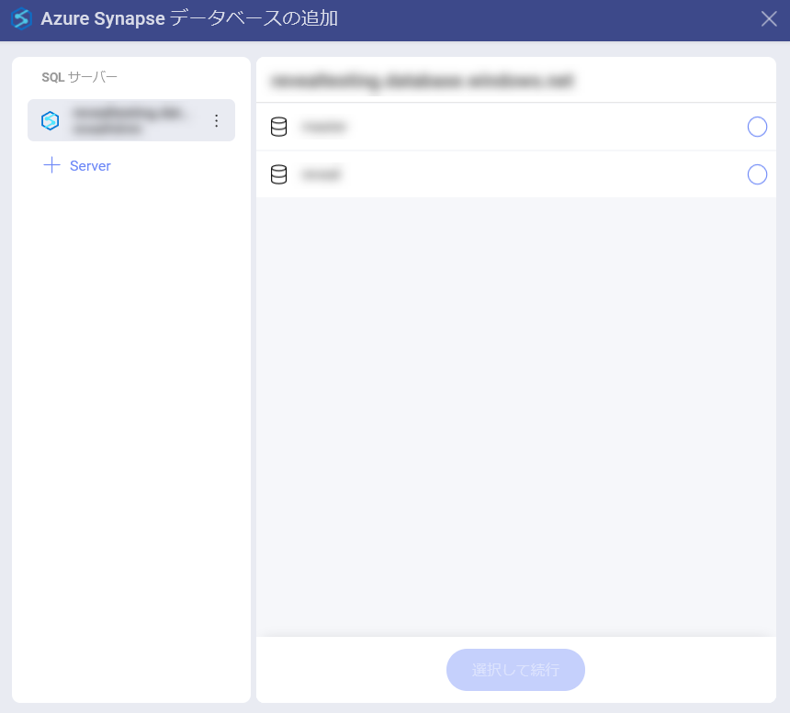Click the second database cylinder icon
This screenshot has height=713, width=790.
tap(278, 174)
